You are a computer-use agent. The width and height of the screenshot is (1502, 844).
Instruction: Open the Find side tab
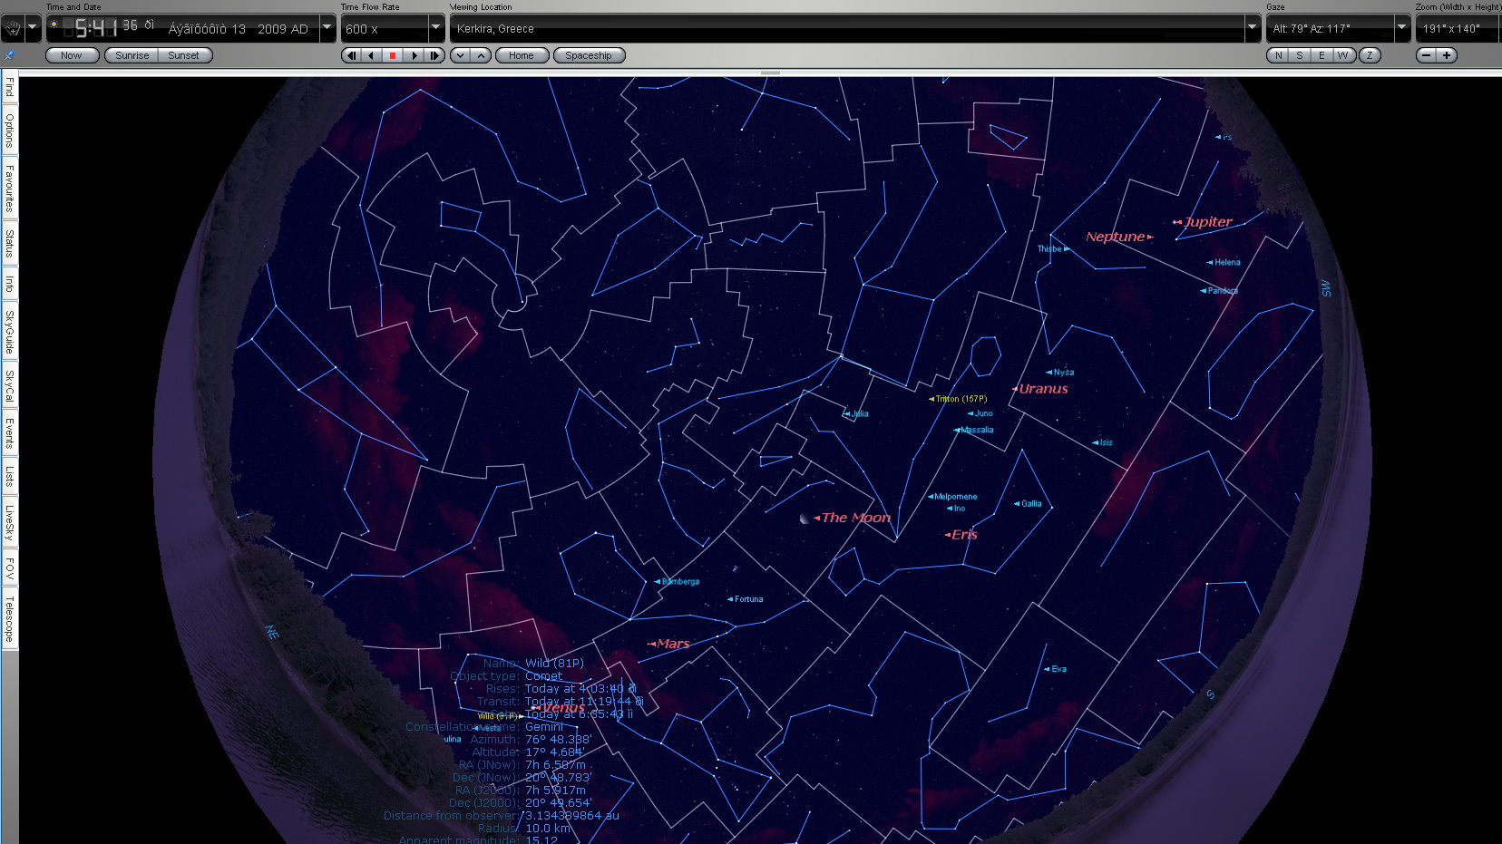coord(9,88)
